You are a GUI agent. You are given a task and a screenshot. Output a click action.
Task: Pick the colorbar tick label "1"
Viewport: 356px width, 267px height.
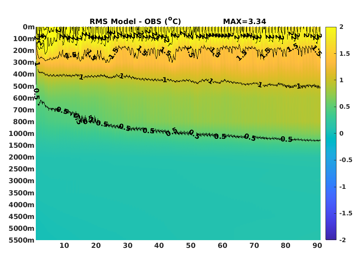[341, 80]
